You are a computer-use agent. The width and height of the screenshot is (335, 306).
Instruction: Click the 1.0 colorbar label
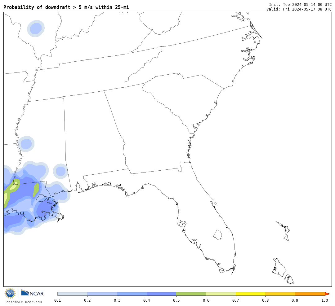pyautogui.click(x=325, y=300)
